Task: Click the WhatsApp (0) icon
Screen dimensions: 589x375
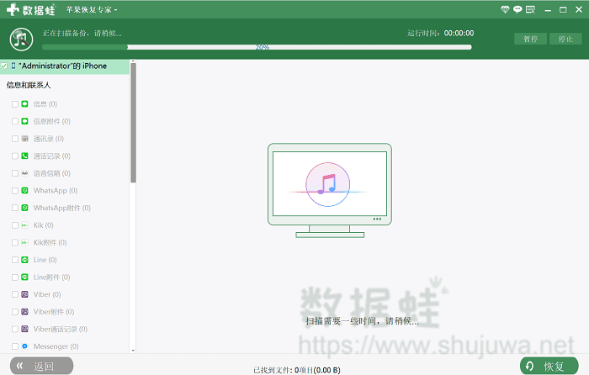Action: point(24,190)
